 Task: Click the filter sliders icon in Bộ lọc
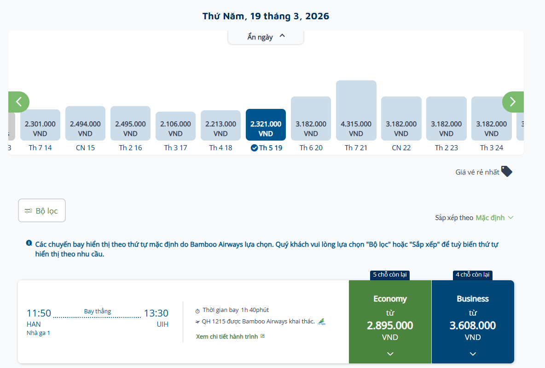point(29,211)
